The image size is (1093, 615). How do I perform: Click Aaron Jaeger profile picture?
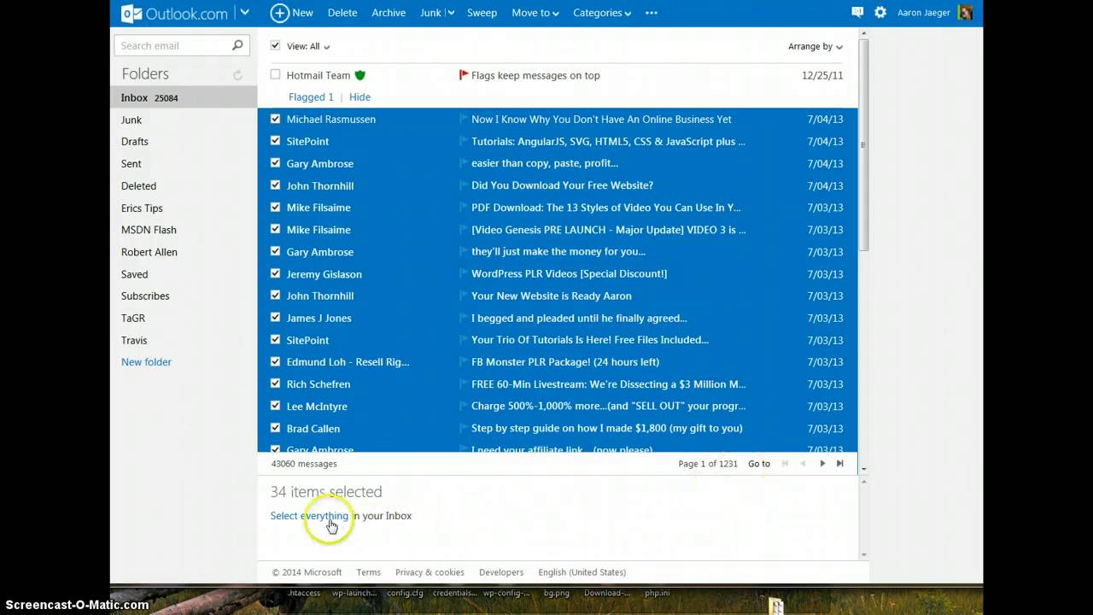pos(965,13)
